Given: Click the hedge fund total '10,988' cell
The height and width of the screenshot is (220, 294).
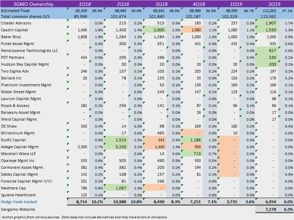Looking at the screenshot, I should 120,202.
